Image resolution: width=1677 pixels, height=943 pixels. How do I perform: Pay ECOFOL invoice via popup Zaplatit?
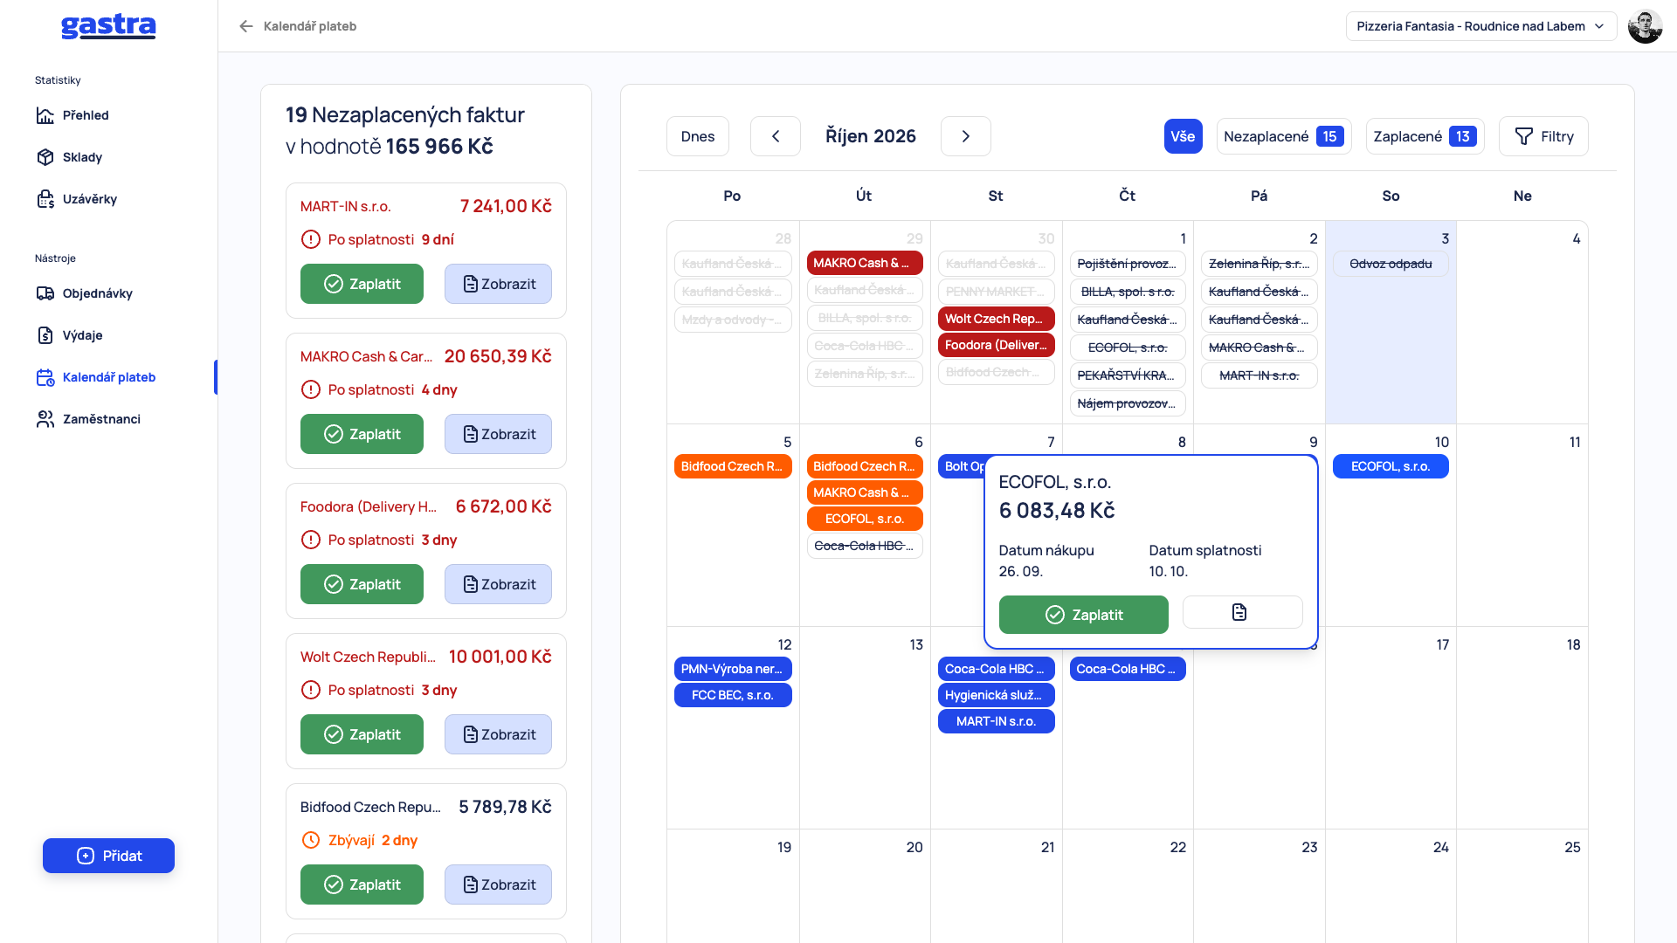(1083, 615)
